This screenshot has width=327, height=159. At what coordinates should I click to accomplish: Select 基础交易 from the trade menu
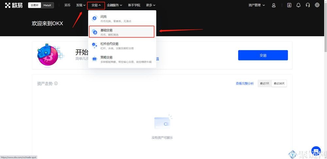point(121,32)
